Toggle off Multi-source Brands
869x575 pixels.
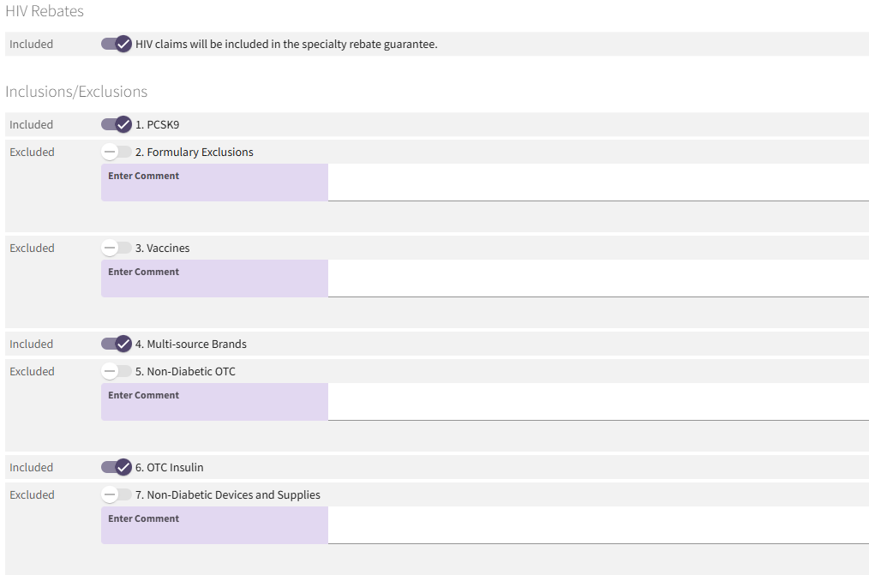[x=117, y=344]
